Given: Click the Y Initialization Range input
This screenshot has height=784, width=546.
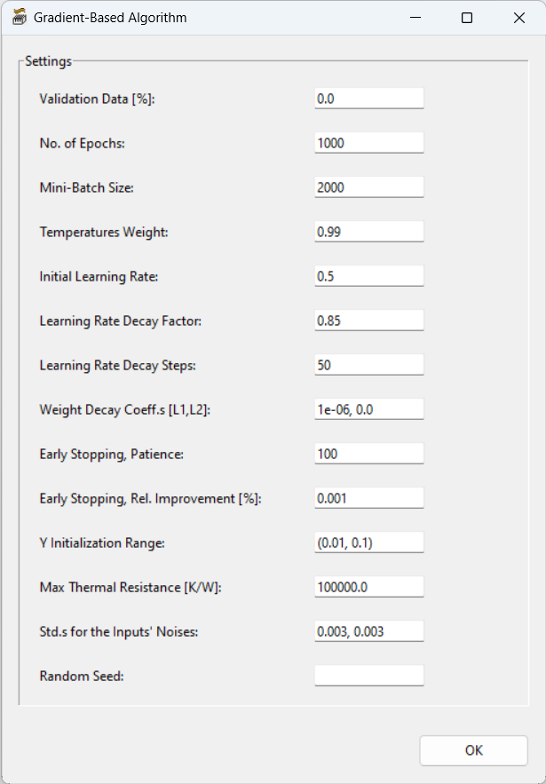Looking at the screenshot, I should tap(368, 542).
